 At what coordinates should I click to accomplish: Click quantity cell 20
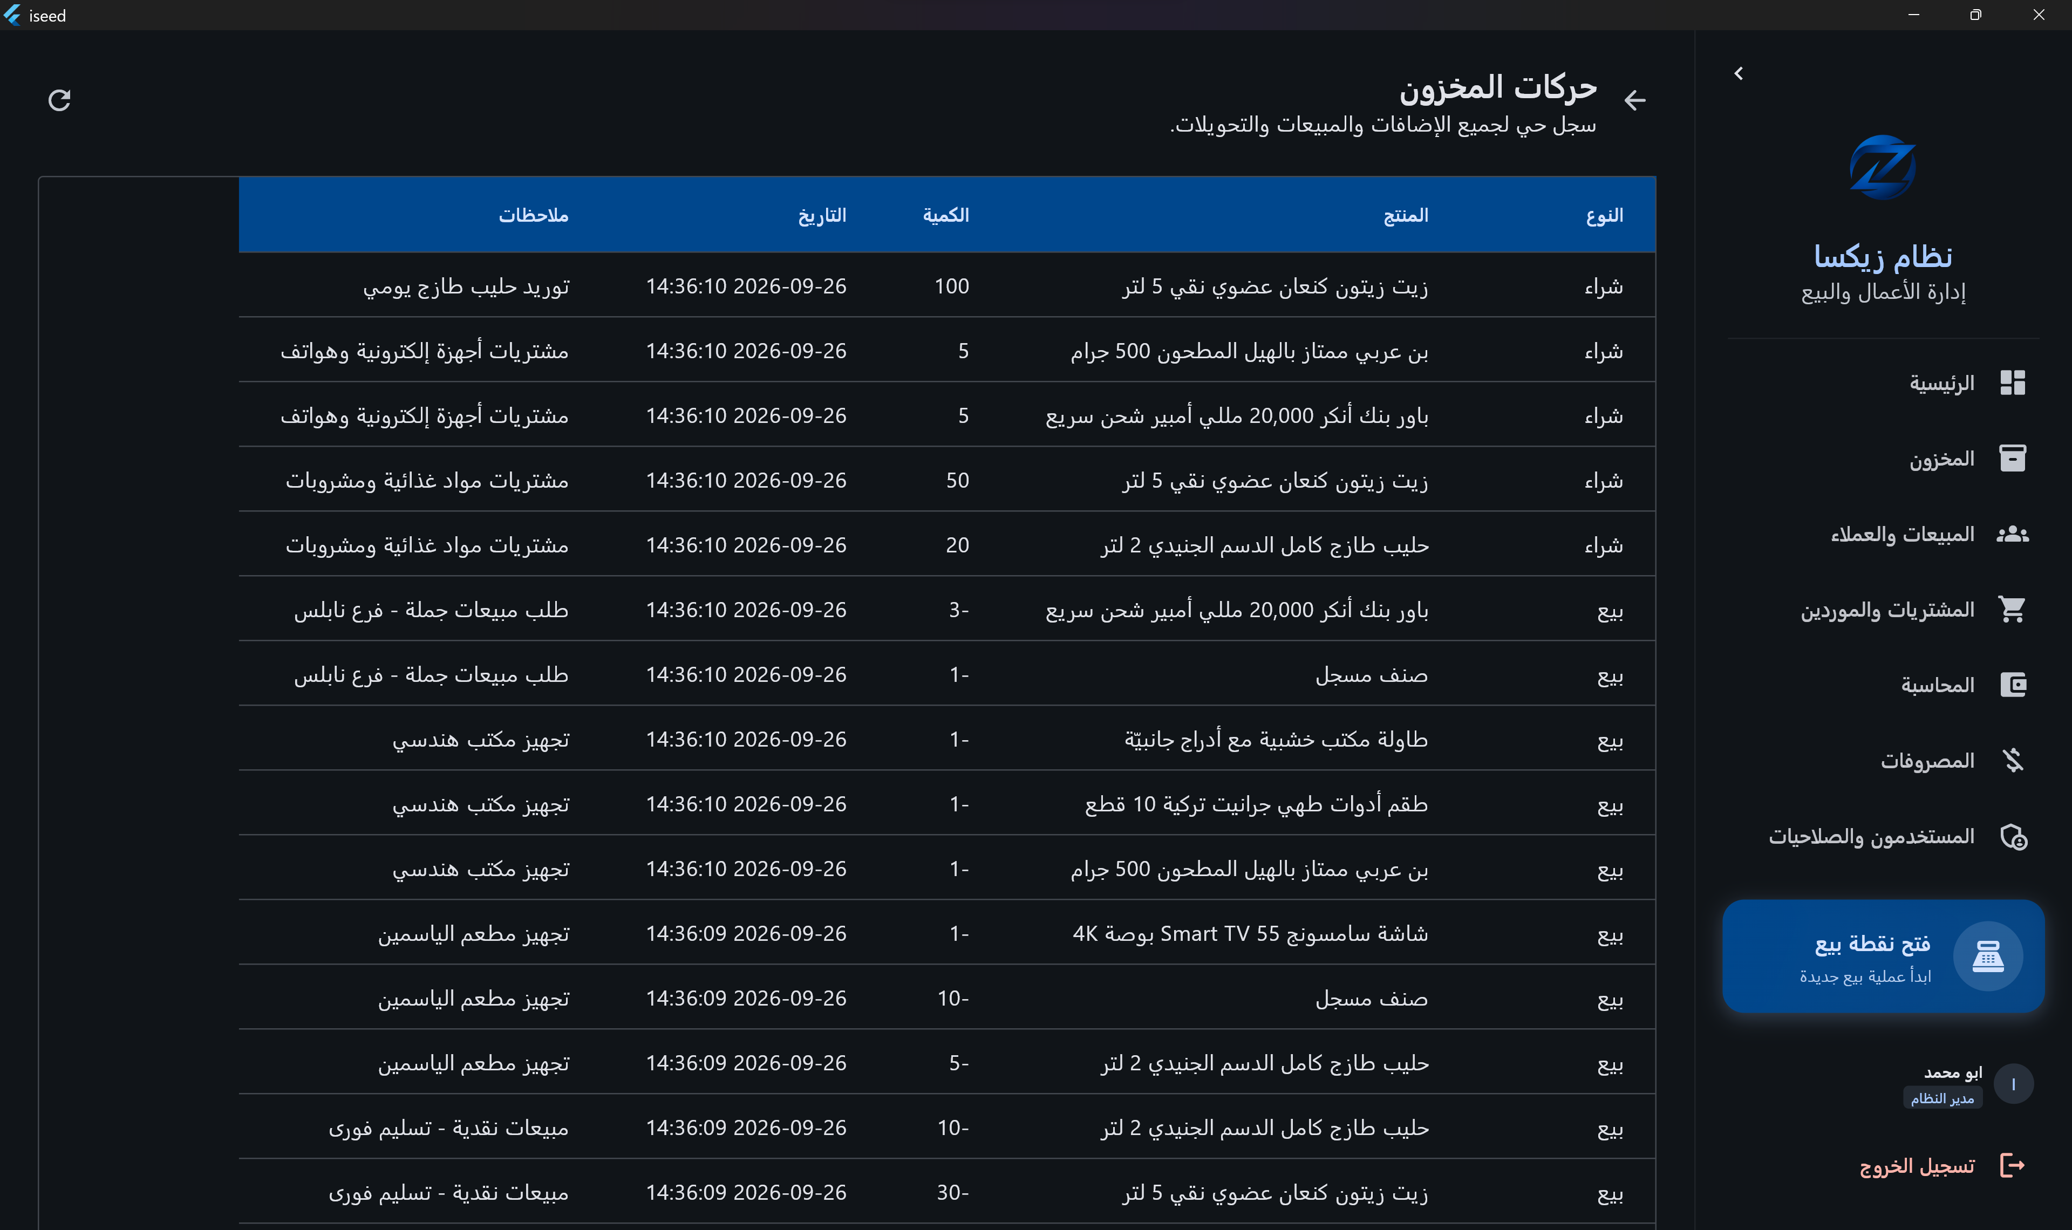(x=957, y=544)
